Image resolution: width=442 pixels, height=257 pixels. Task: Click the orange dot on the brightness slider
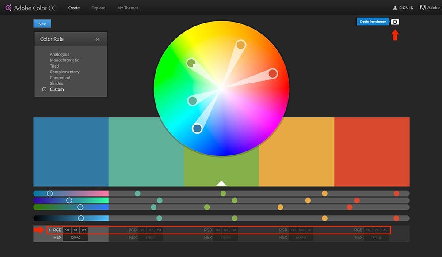pyautogui.click(x=325, y=218)
